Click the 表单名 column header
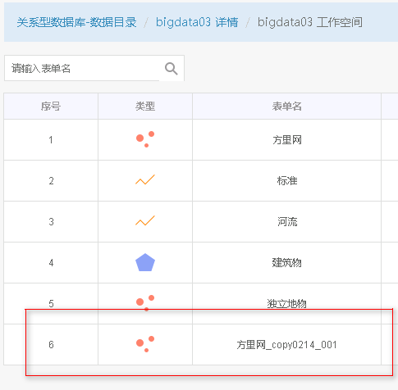The width and height of the screenshot is (398, 390). (286, 106)
